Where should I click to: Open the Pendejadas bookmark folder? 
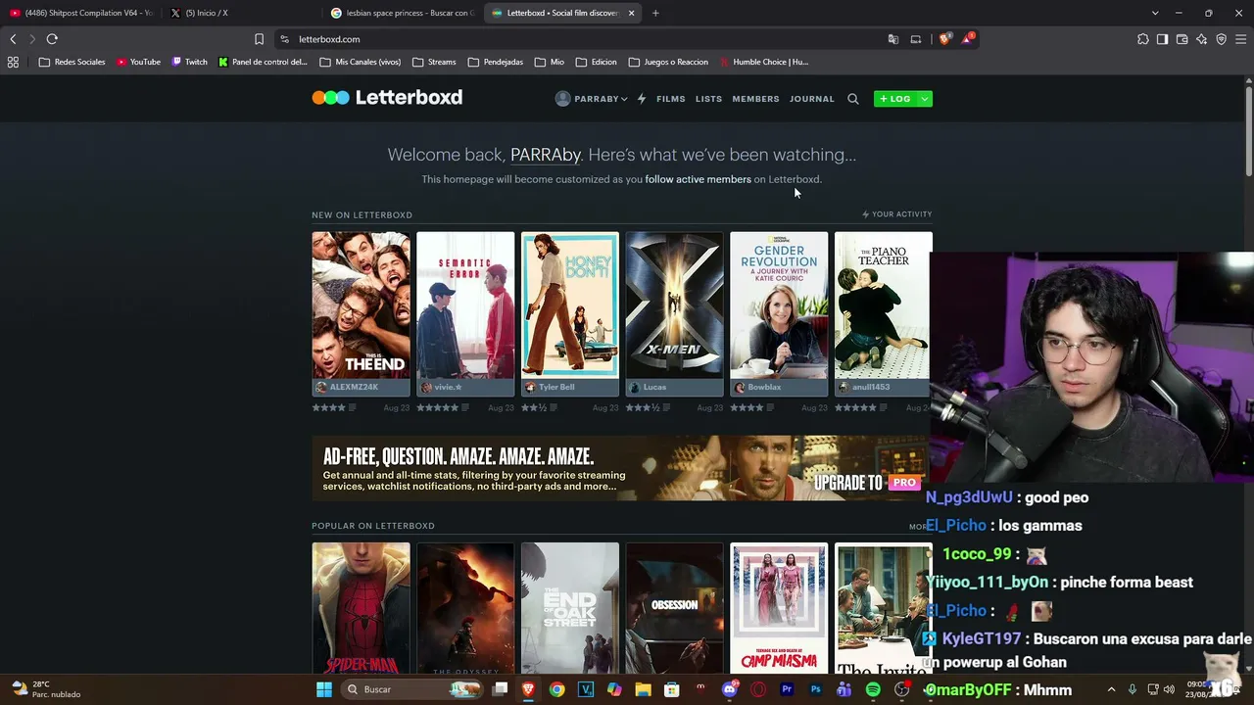[x=496, y=62]
